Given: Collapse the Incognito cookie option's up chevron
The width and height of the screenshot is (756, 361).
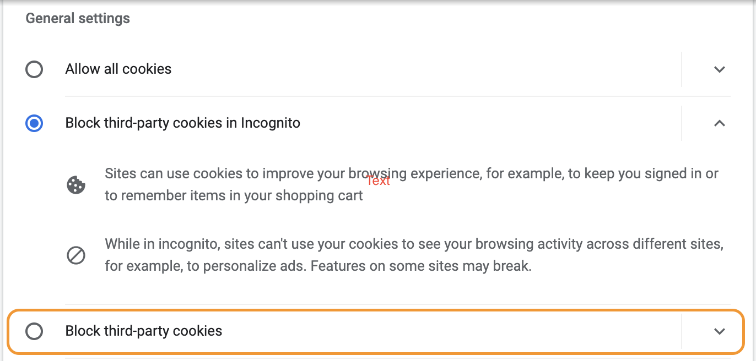Looking at the screenshot, I should [x=719, y=123].
